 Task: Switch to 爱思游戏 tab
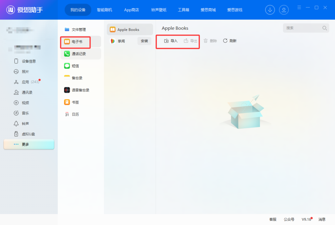235,10
